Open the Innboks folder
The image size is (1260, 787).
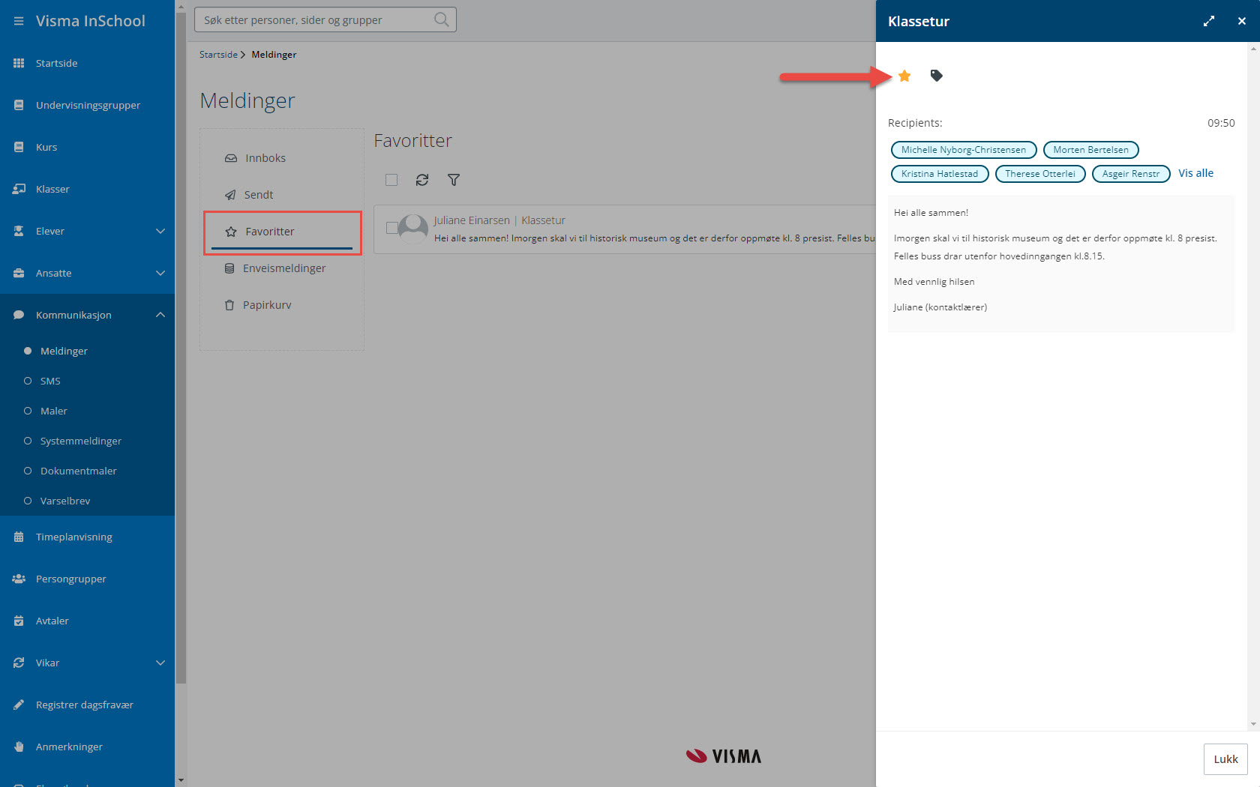coord(265,158)
